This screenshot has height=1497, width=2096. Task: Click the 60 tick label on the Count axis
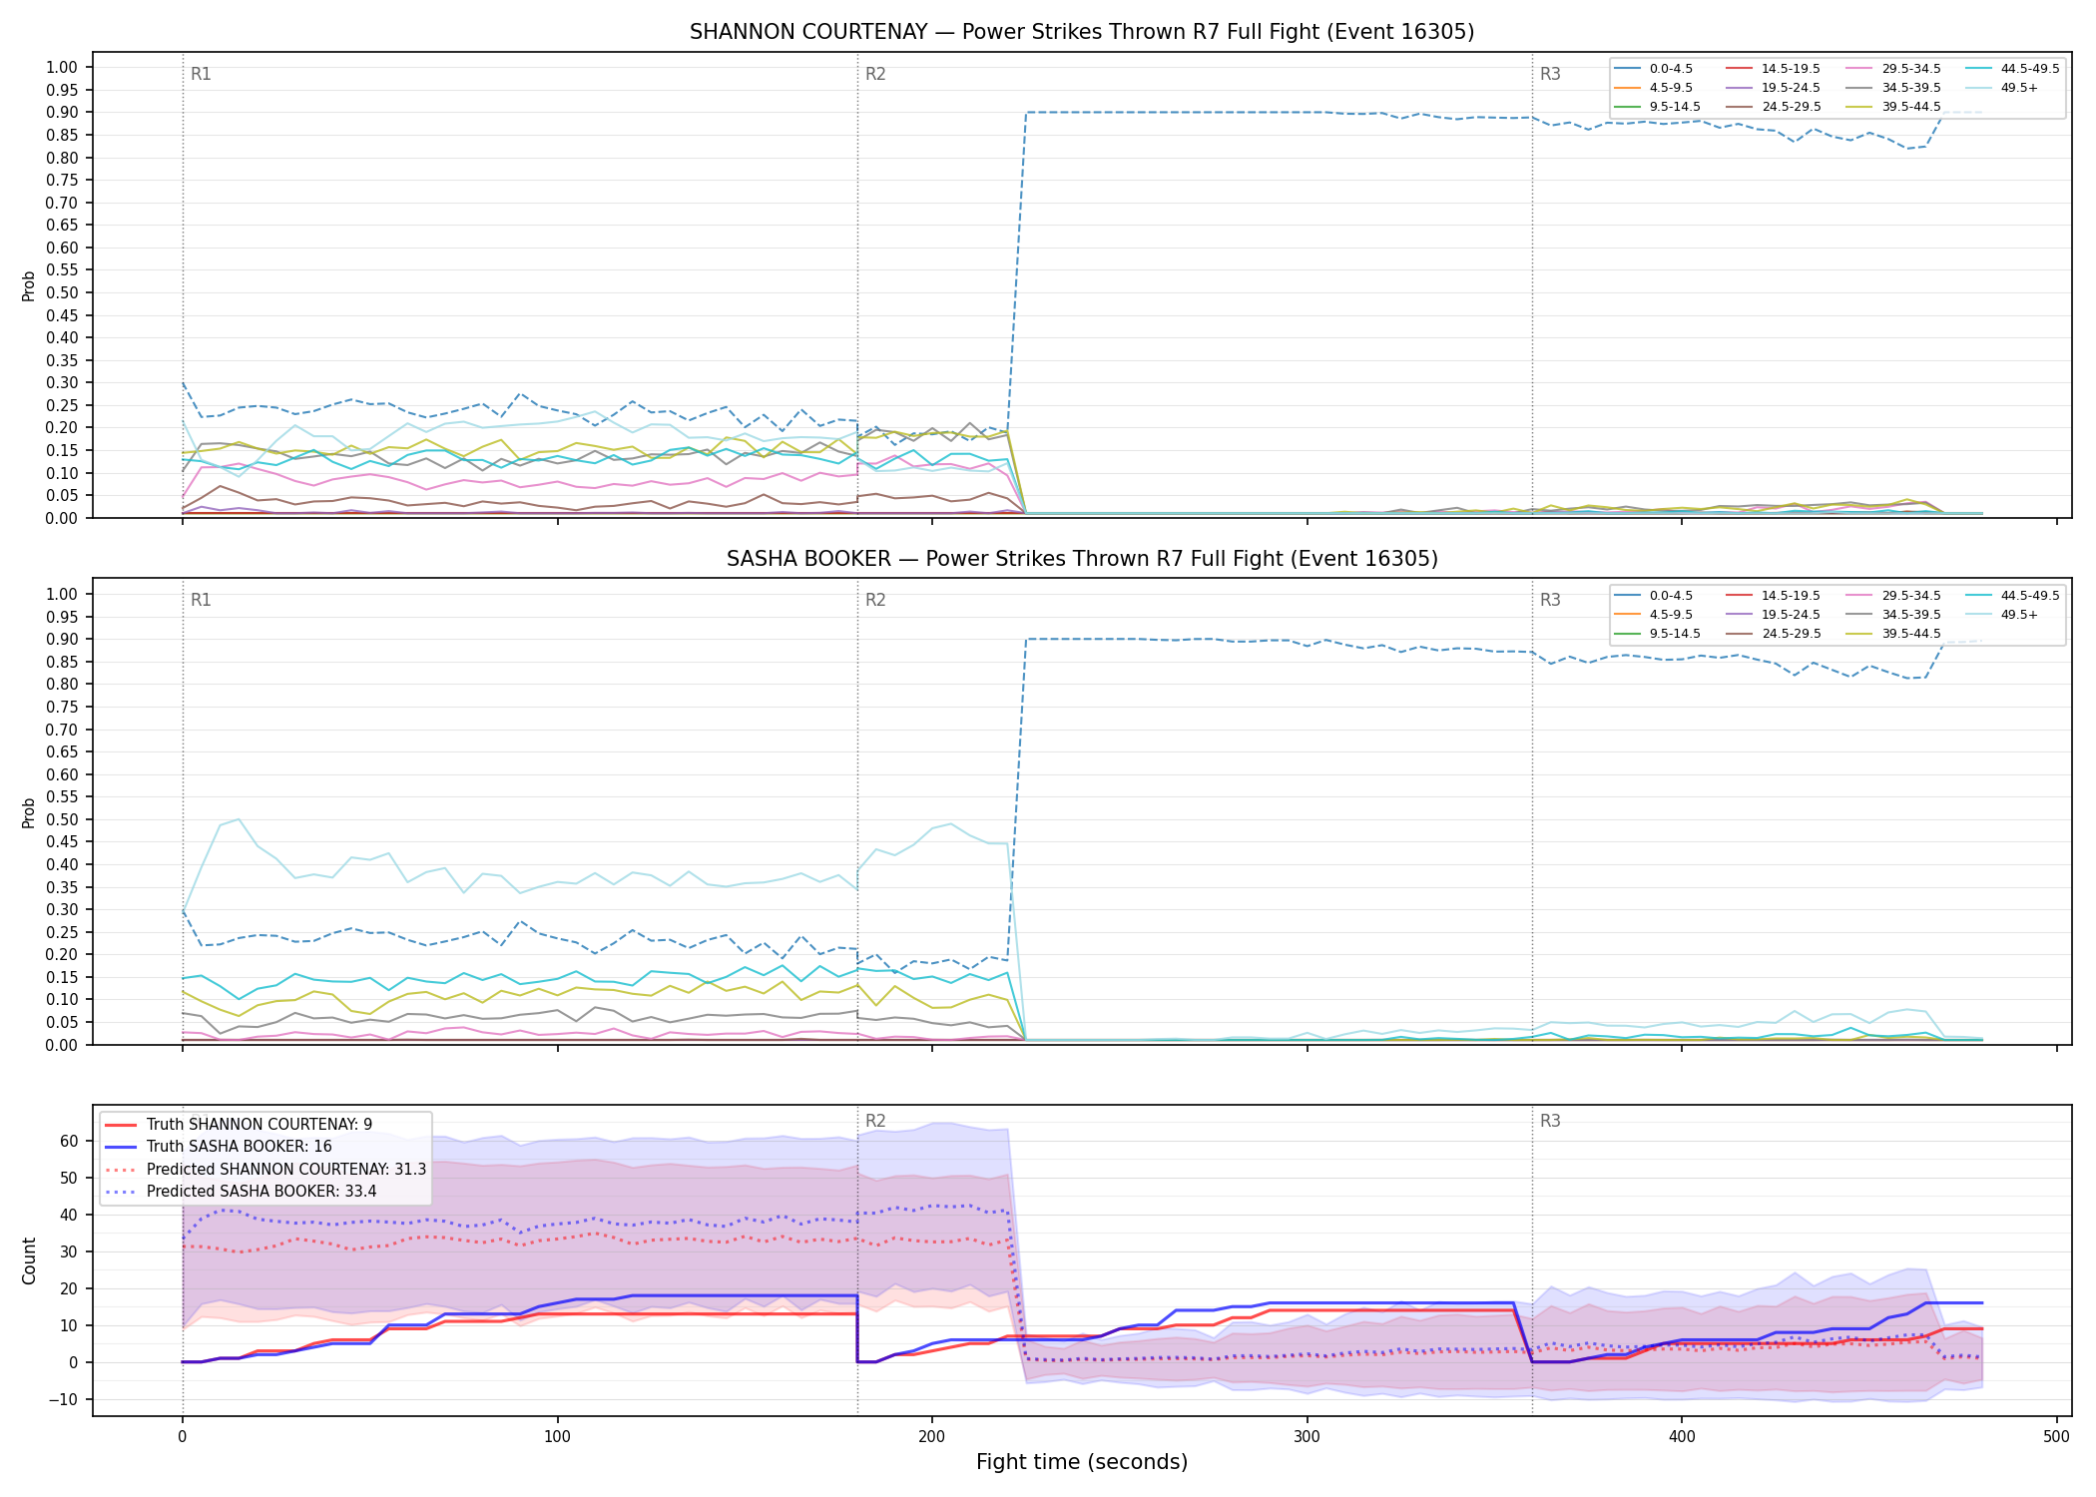[69, 1141]
